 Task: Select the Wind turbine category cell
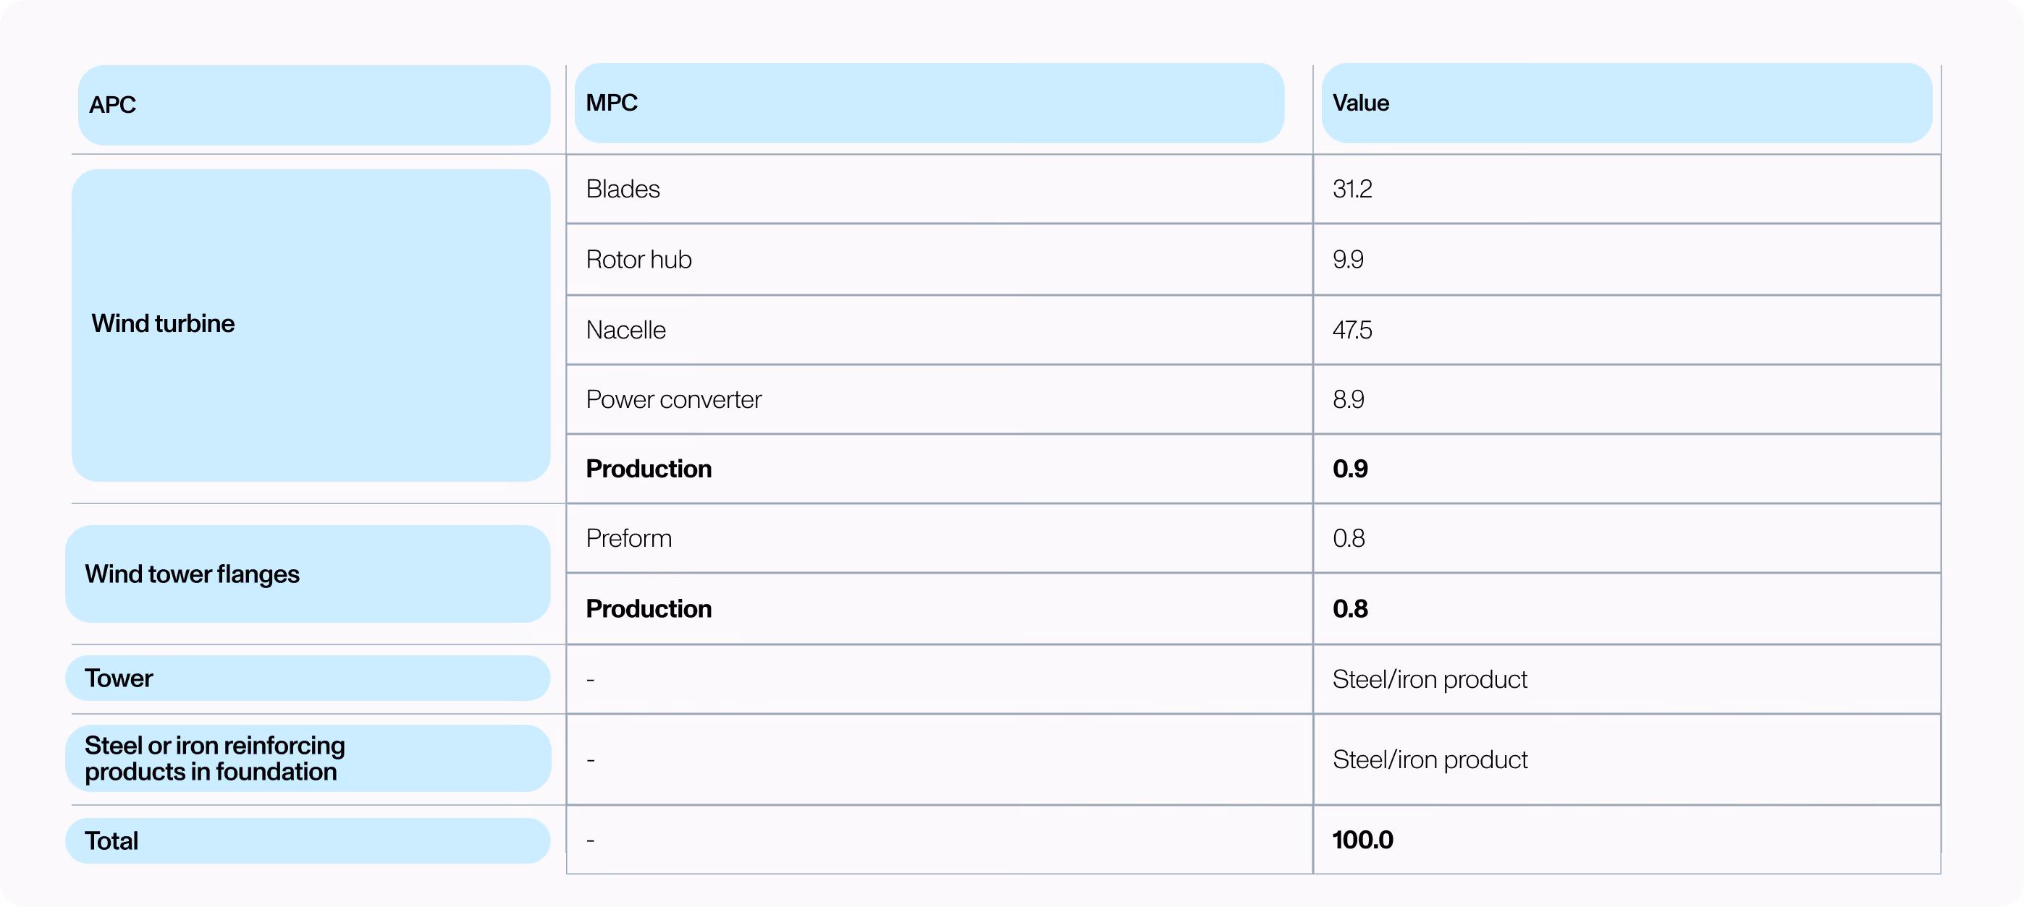(x=311, y=325)
